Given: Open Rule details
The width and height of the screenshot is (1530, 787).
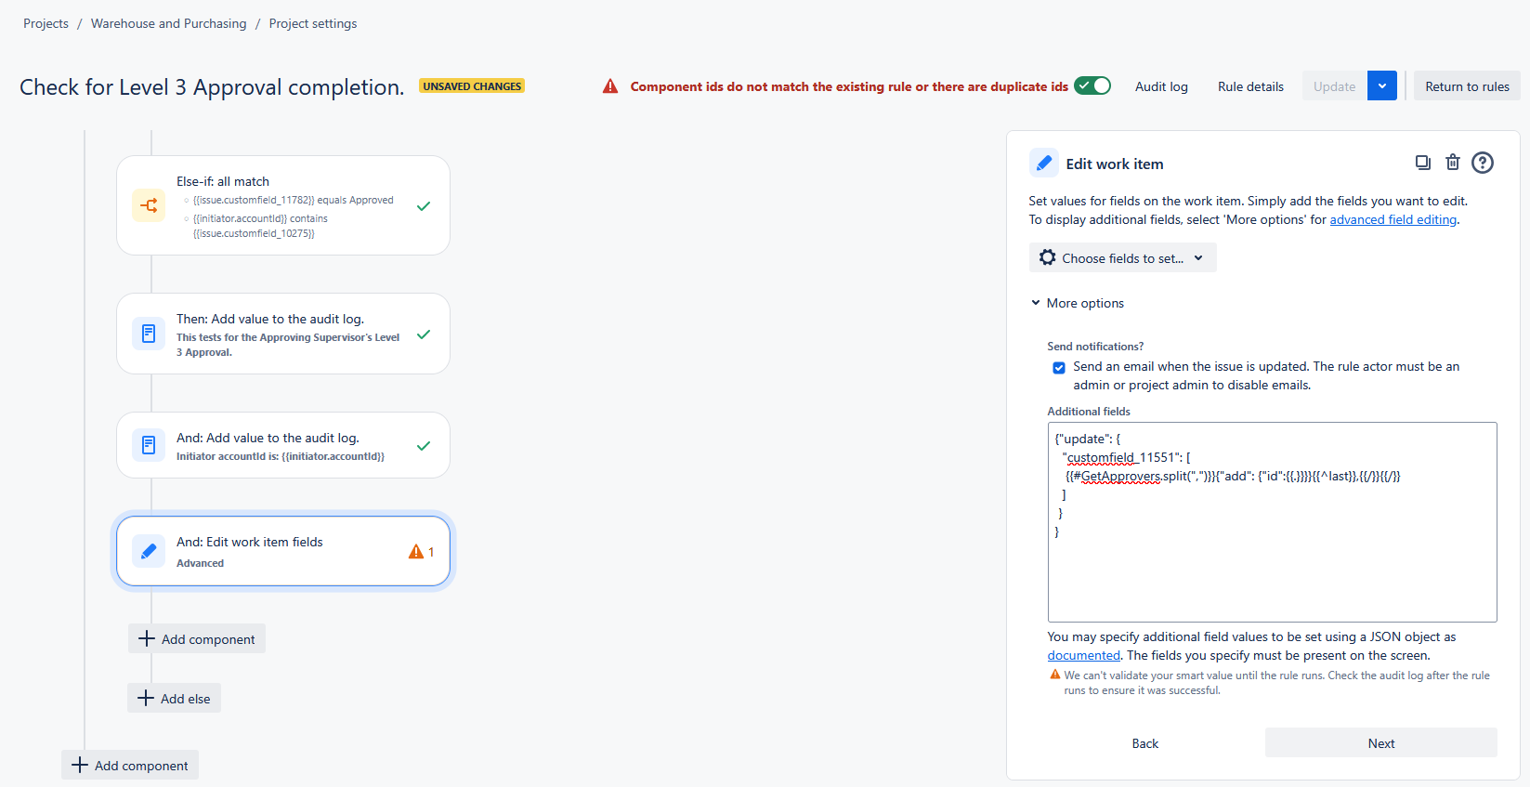Looking at the screenshot, I should [x=1250, y=86].
